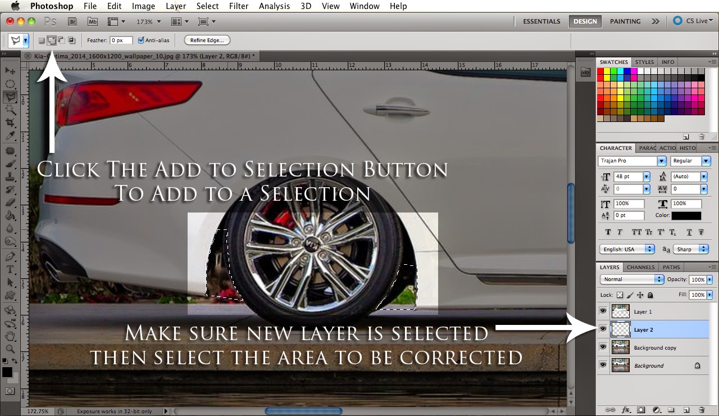Switch to the PAINTING workspace
This screenshot has height=416, width=719.
(624, 21)
